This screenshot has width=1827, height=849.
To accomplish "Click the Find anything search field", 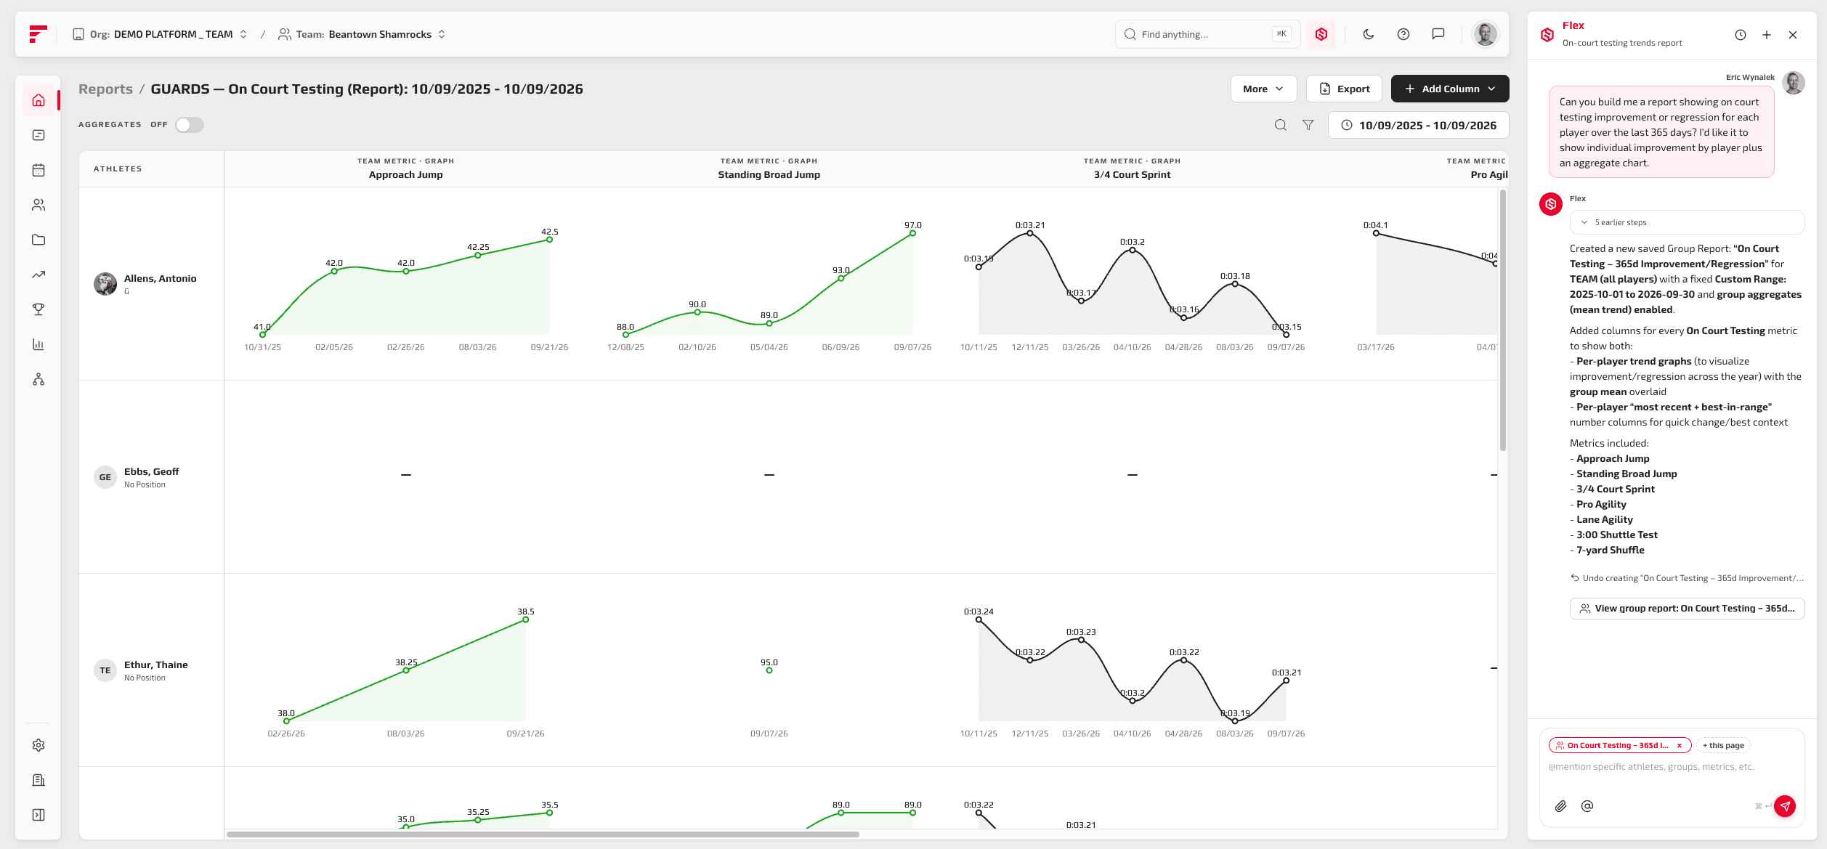I will (1207, 34).
